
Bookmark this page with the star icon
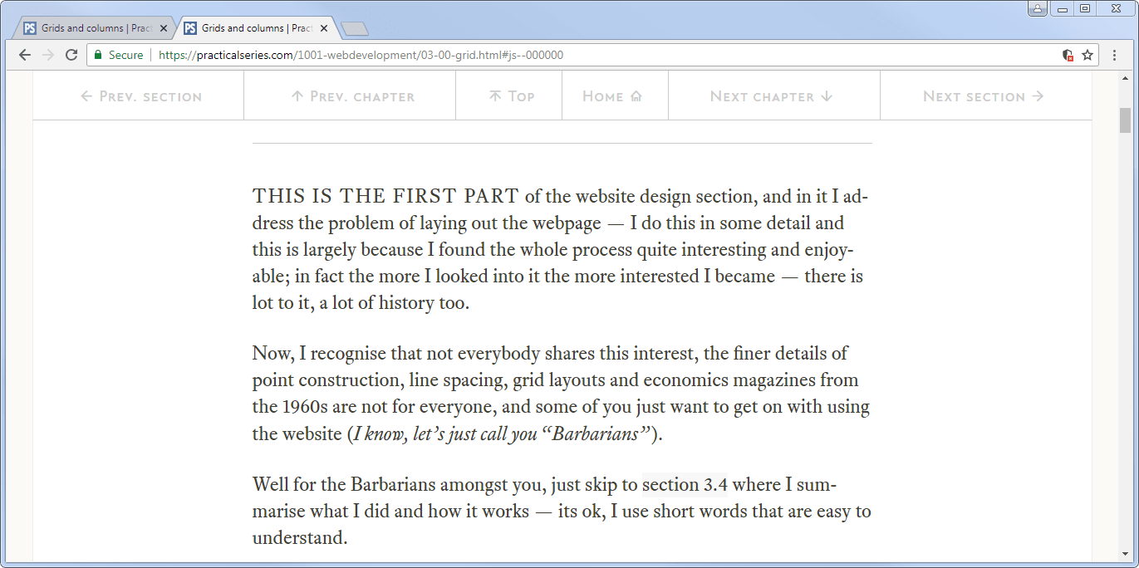click(1087, 55)
